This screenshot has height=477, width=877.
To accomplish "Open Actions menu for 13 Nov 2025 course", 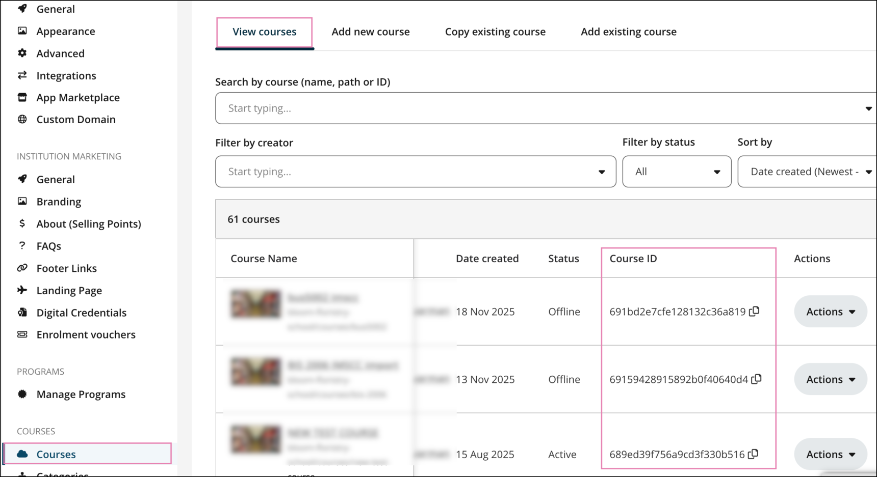I will 830,379.
